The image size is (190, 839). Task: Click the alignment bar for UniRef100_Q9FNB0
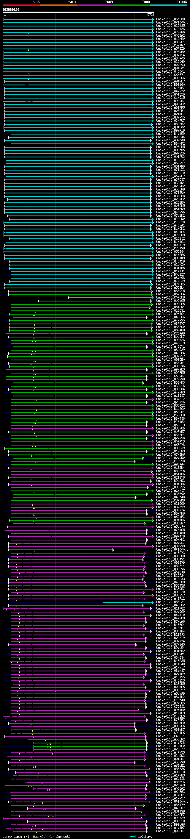coord(78,52)
